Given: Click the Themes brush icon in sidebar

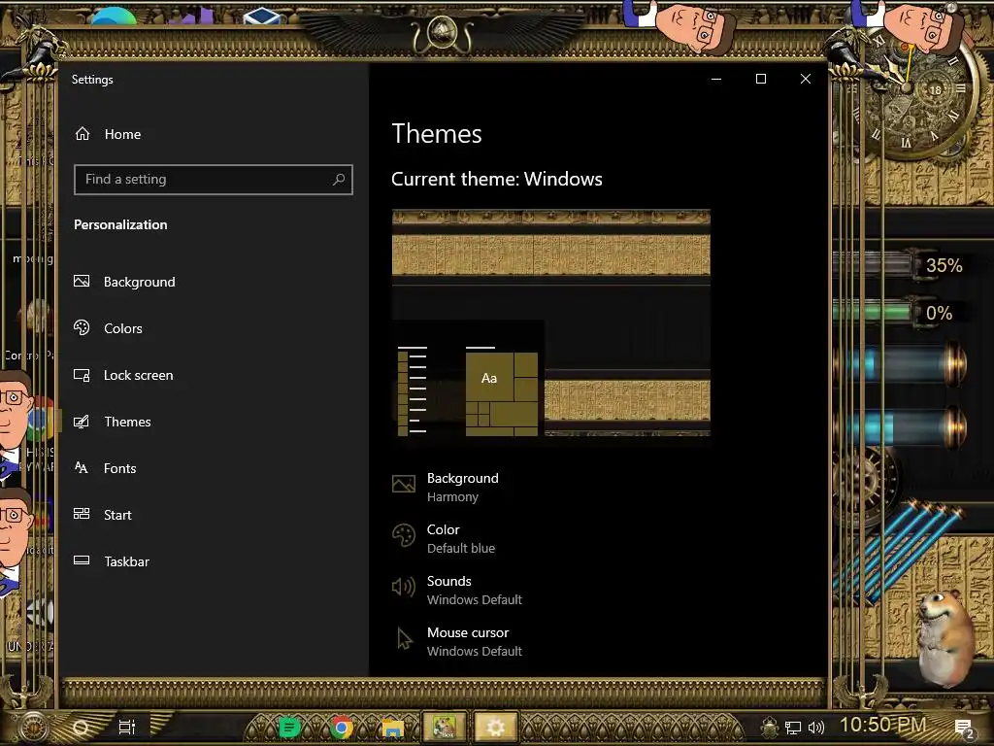Looking at the screenshot, I should (x=82, y=422).
